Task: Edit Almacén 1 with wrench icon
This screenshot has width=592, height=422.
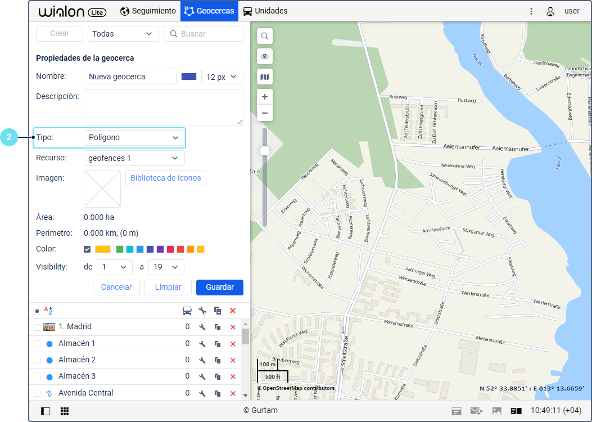Action: [x=202, y=344]
